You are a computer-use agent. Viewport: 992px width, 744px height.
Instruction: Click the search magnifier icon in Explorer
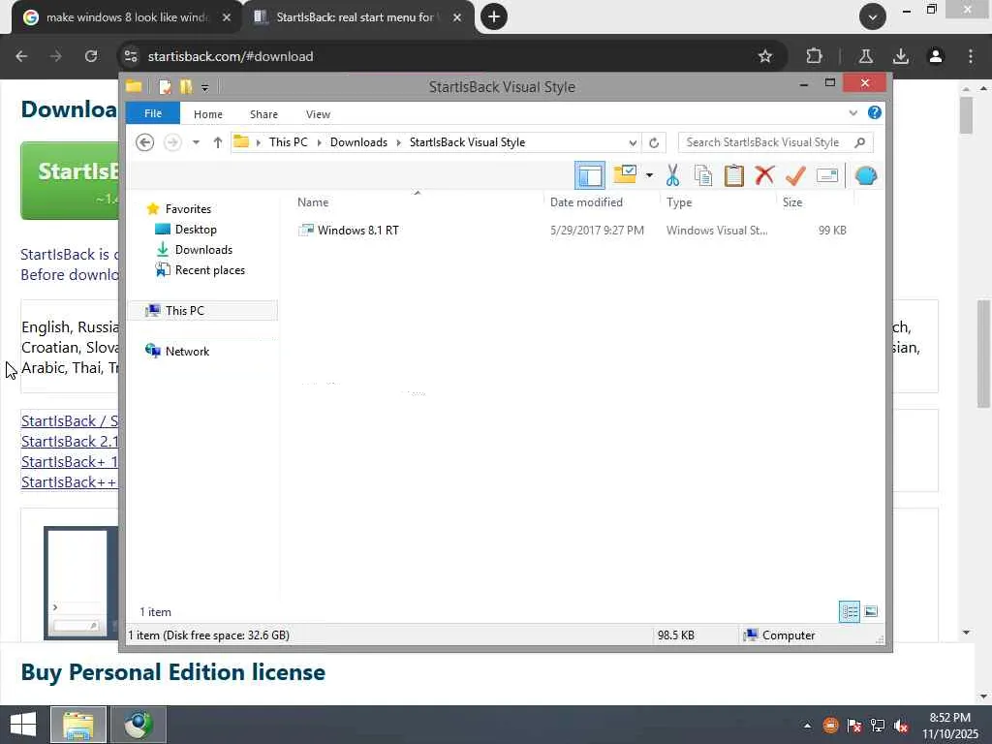859,142
